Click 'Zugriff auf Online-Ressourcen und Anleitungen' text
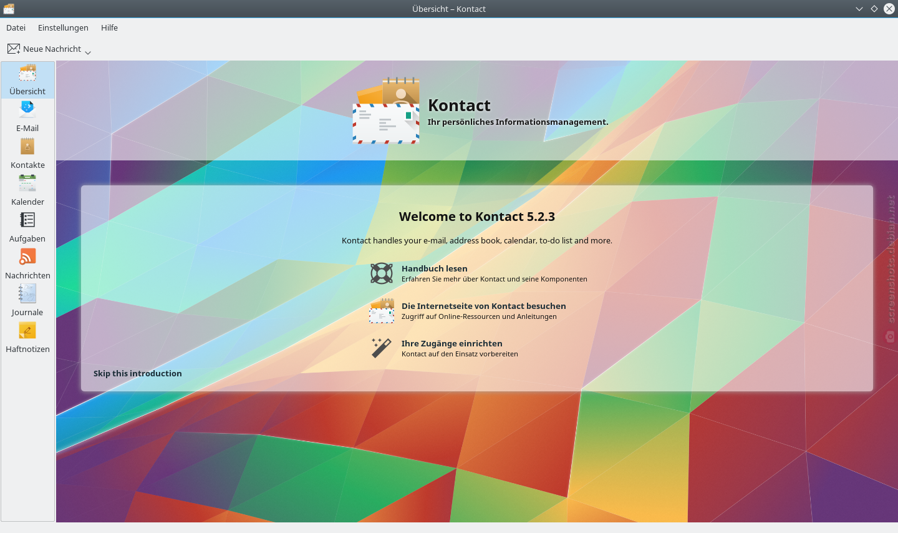This screenshot has width=898, height=533. coord(479,316)
